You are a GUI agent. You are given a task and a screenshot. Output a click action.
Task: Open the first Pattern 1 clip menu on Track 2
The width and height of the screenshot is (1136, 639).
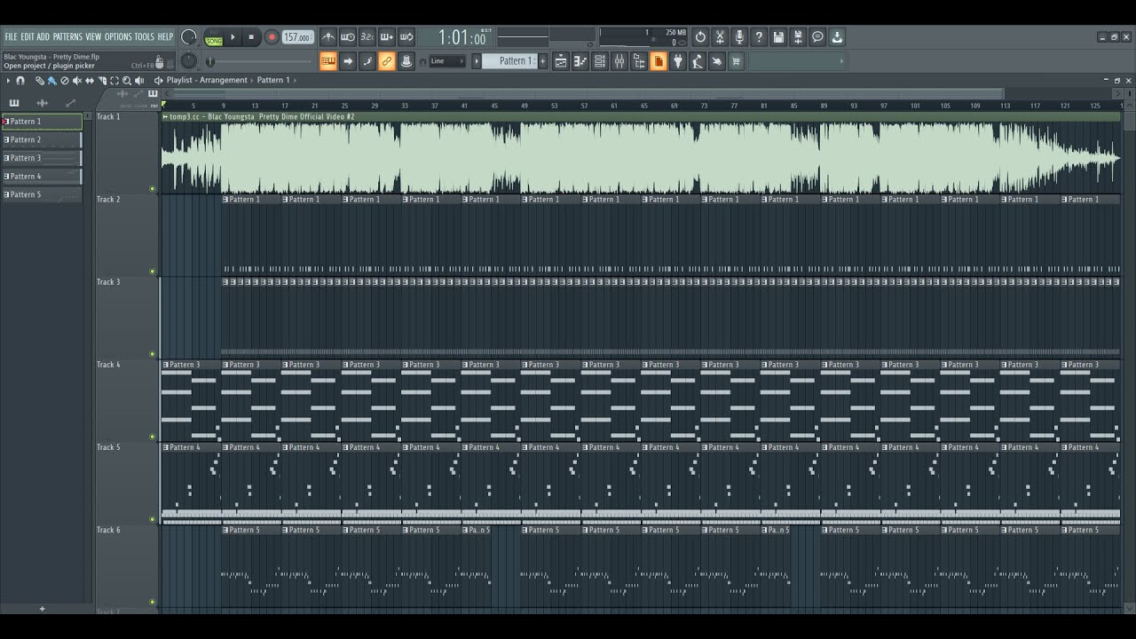(225, 200)
